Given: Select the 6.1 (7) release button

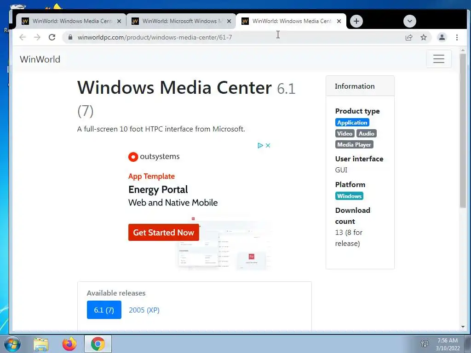Looking at the screenshot, I should tap(104, 310).
